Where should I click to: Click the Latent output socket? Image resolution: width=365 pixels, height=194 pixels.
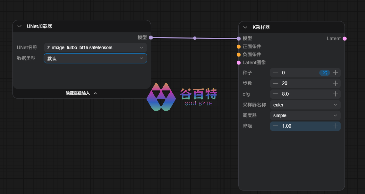click(345, 38)
